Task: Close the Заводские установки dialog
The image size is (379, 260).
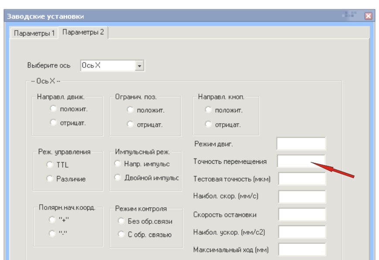Action: 368,16
